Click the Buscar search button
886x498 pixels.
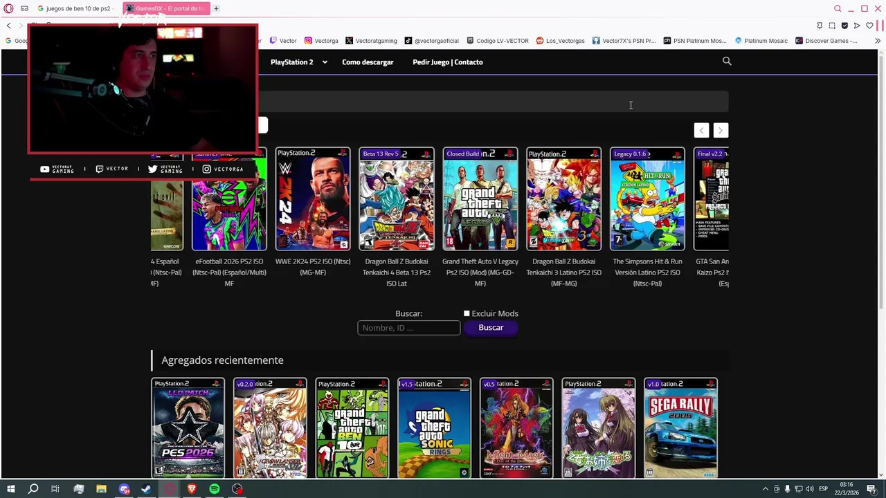tap(491, 327)
